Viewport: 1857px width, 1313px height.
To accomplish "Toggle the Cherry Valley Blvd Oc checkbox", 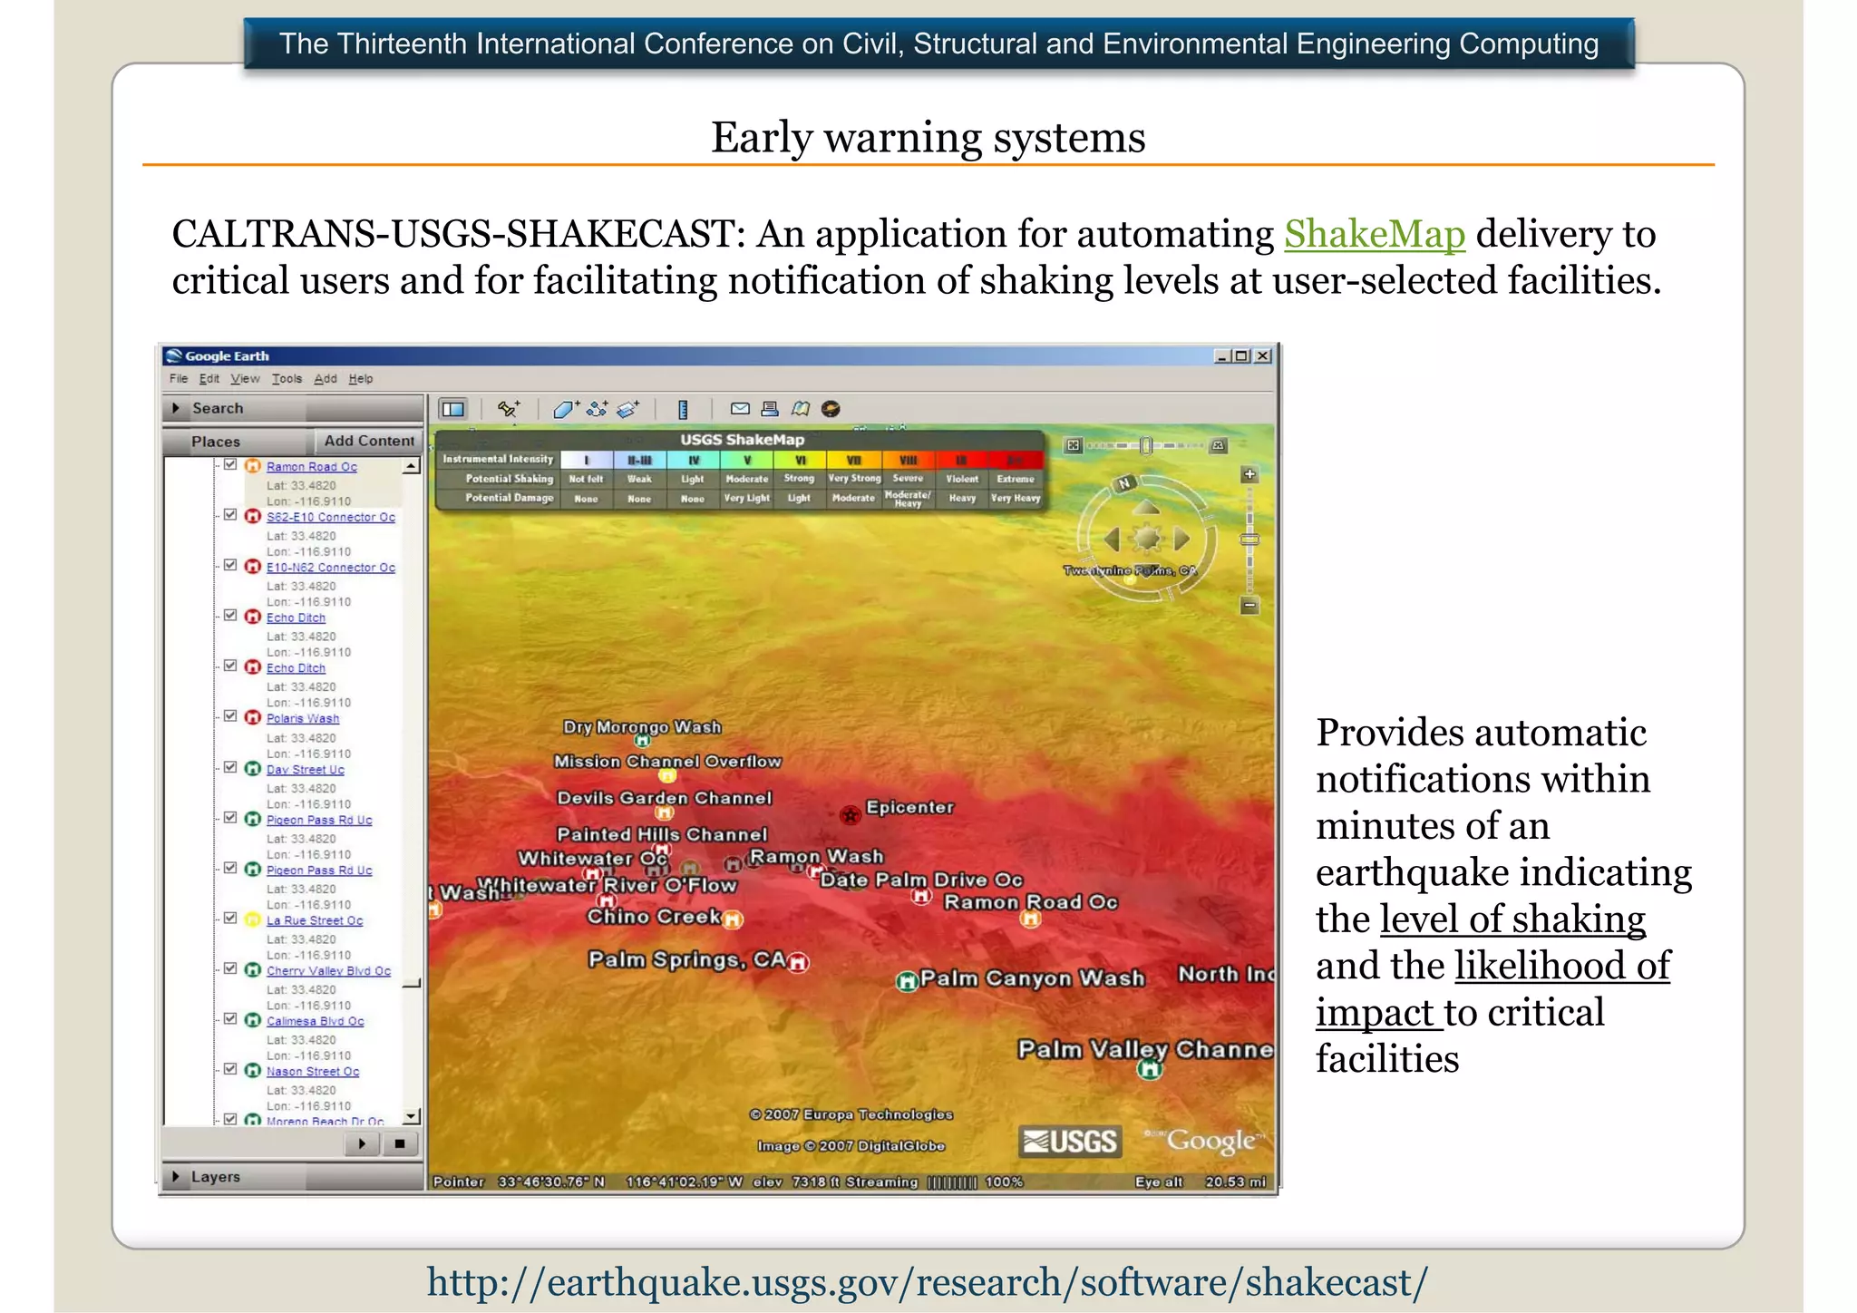I will (230, 969).
